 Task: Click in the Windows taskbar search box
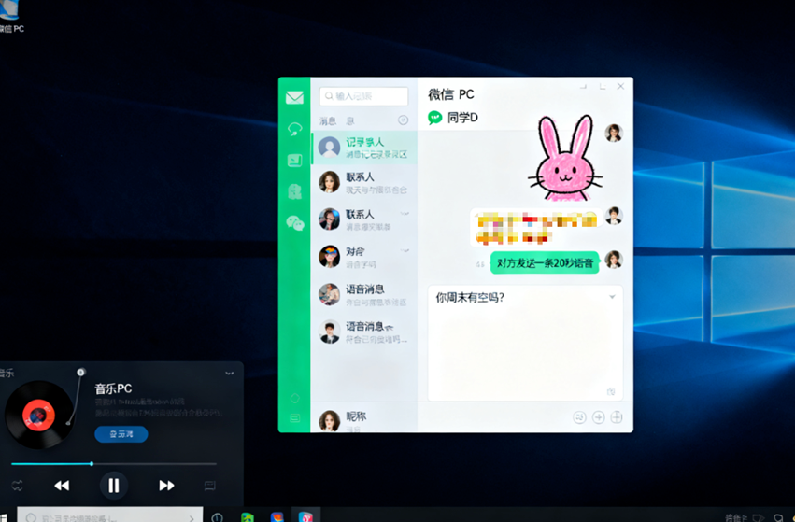point(110,516)
